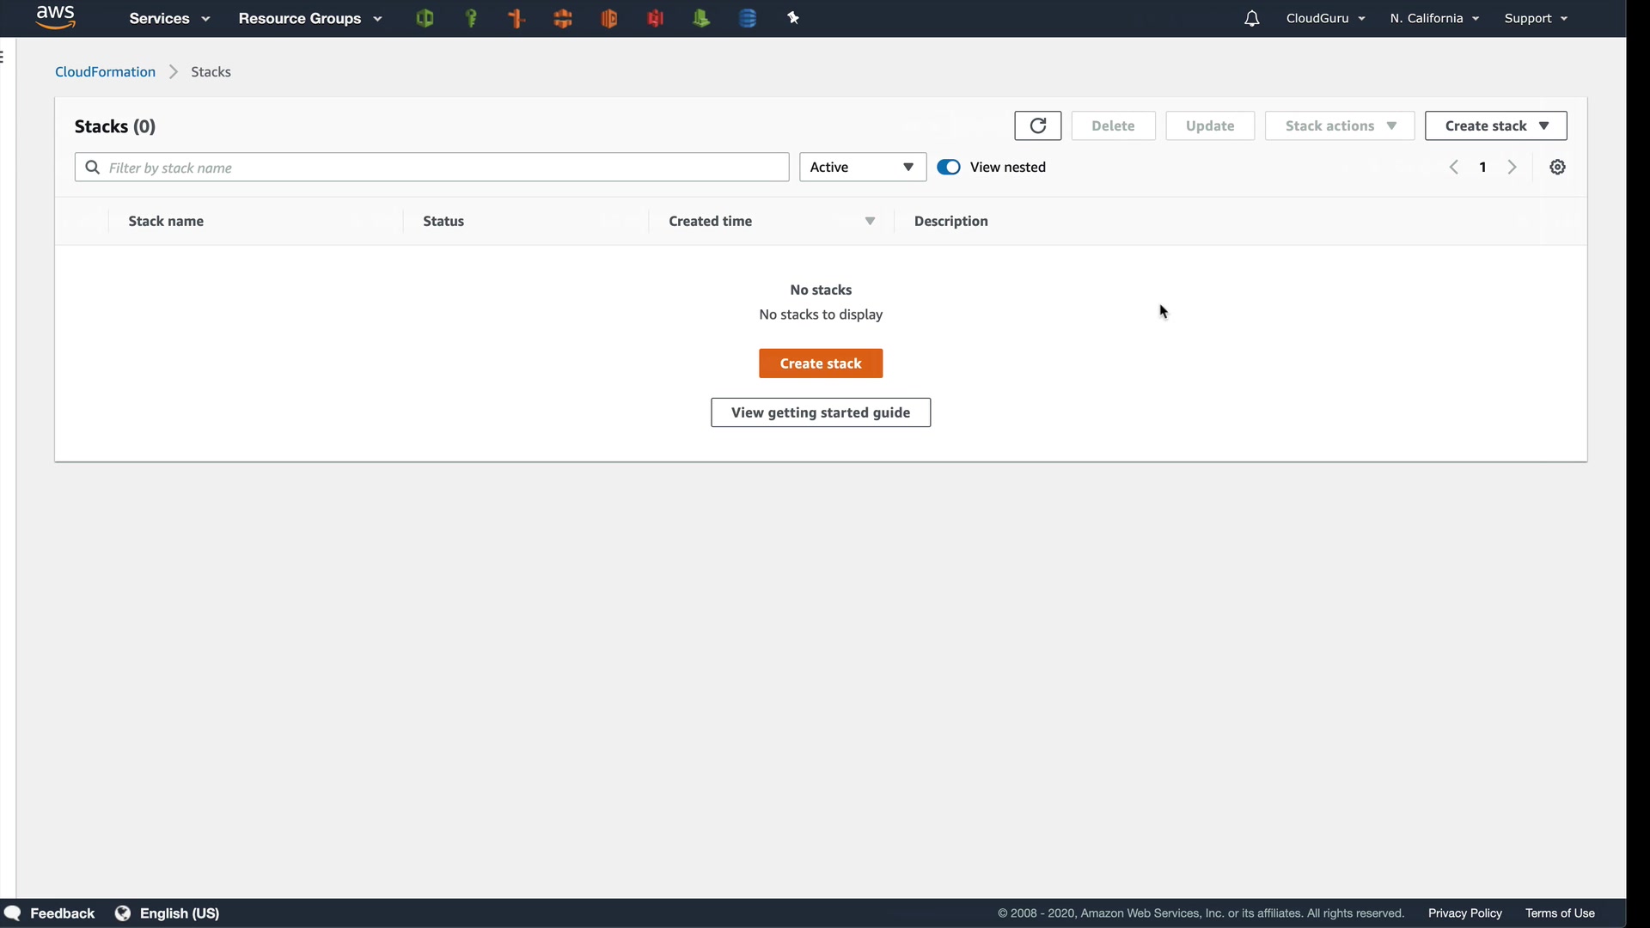Open the blue DynamoDB shortcut icon
1650x928 pixels.
tap(748, 18)
